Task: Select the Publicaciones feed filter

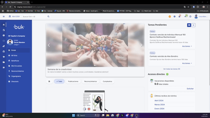Action: 73,81
